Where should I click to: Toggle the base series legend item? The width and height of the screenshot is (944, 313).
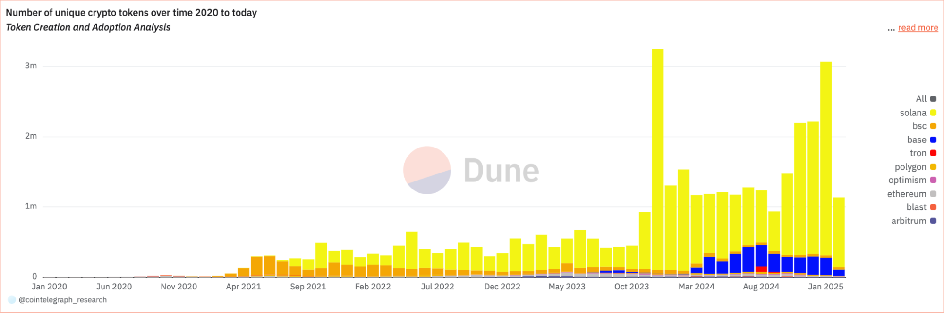pos(921,140)
